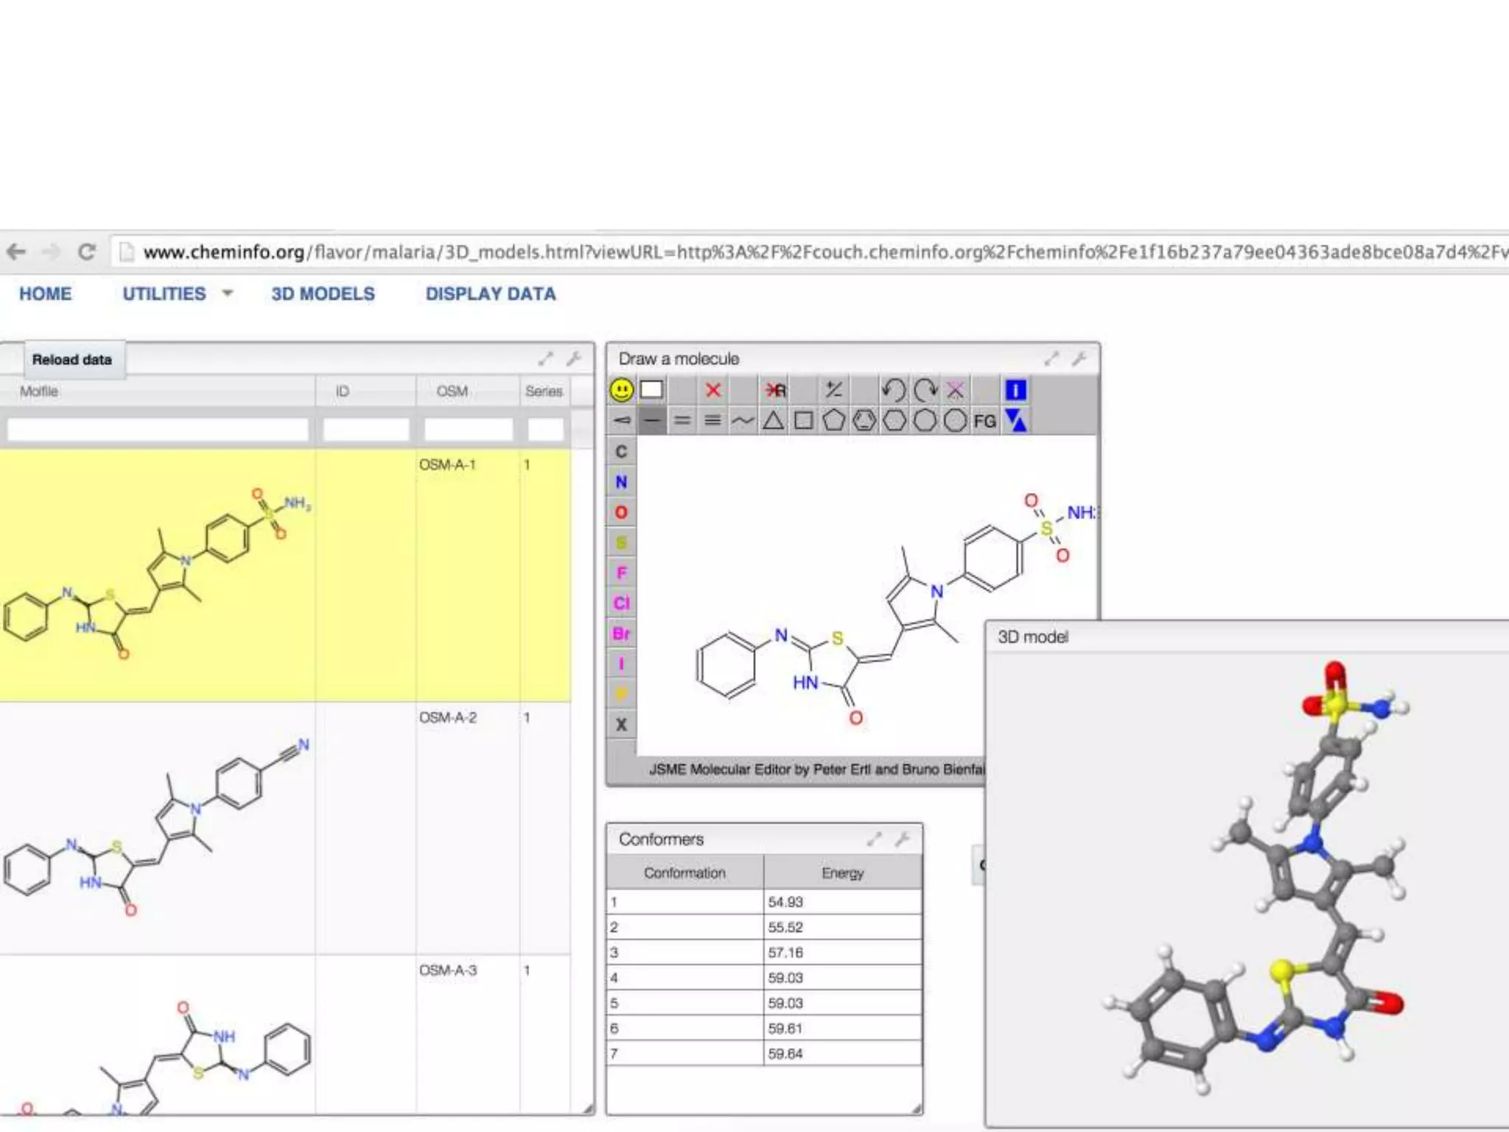This screenshot has height=1132, width=1509.
Task: Select the benzene ring tool
Action: point(864,421)
